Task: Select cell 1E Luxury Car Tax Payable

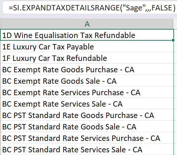Action: 87,46
